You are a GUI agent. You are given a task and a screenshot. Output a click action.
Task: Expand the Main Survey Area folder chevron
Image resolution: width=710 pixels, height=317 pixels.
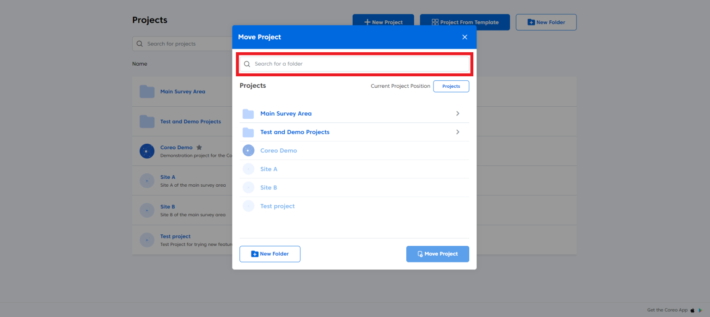coord(458,113)
